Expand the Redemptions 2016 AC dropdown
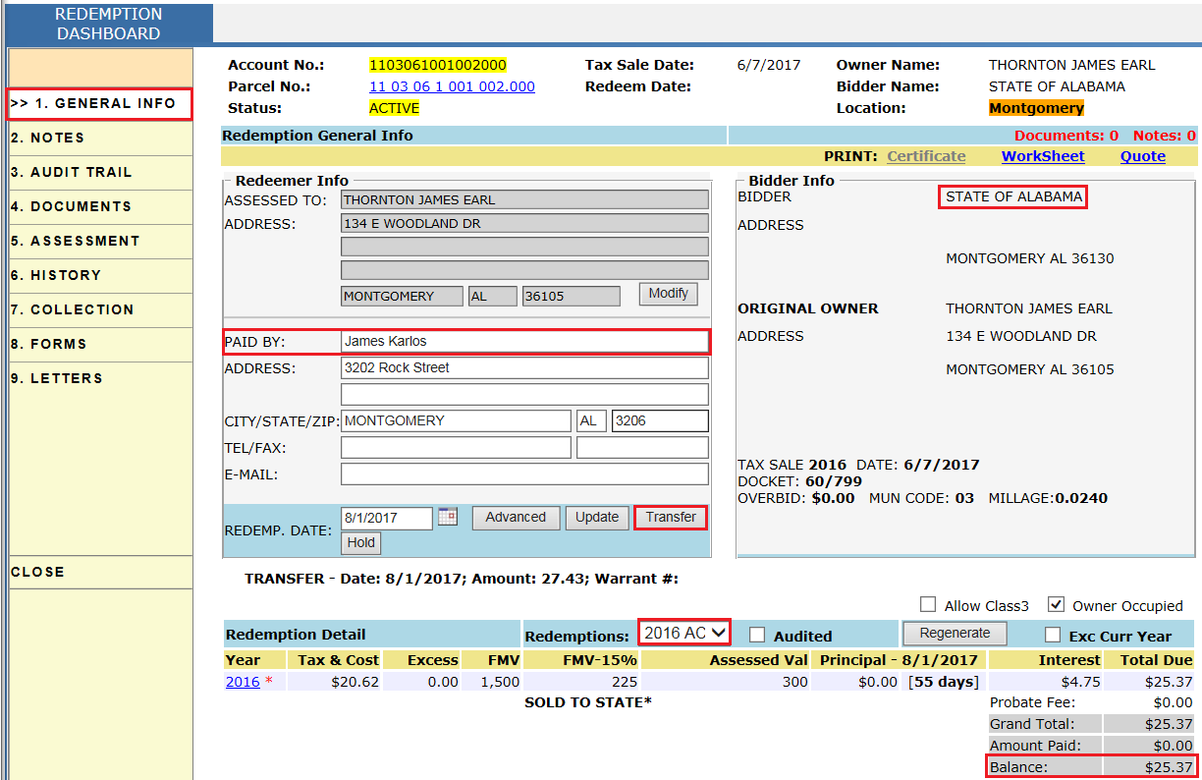Image resolution: width=1202 pixels, height=780 pixels. click(x=684, y=633)
